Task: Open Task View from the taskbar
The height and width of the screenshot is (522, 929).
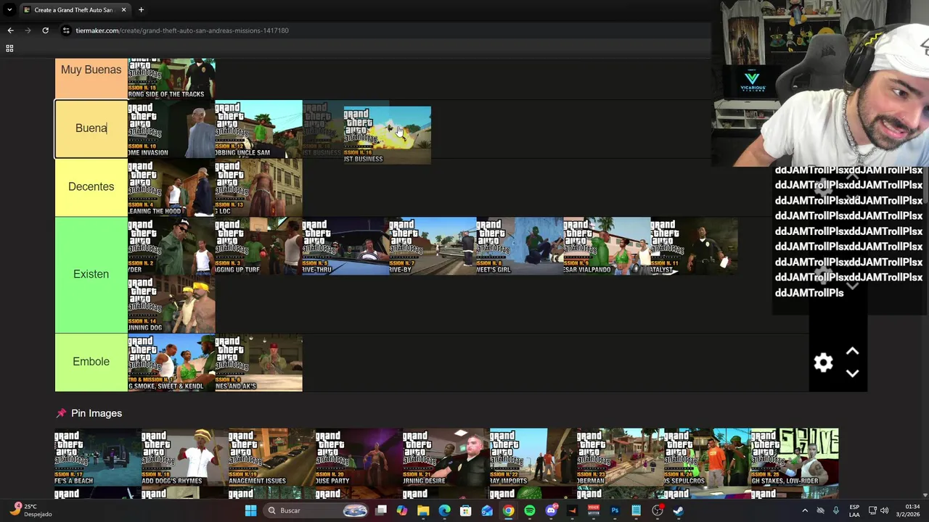Action: click(x=380, y=510)
